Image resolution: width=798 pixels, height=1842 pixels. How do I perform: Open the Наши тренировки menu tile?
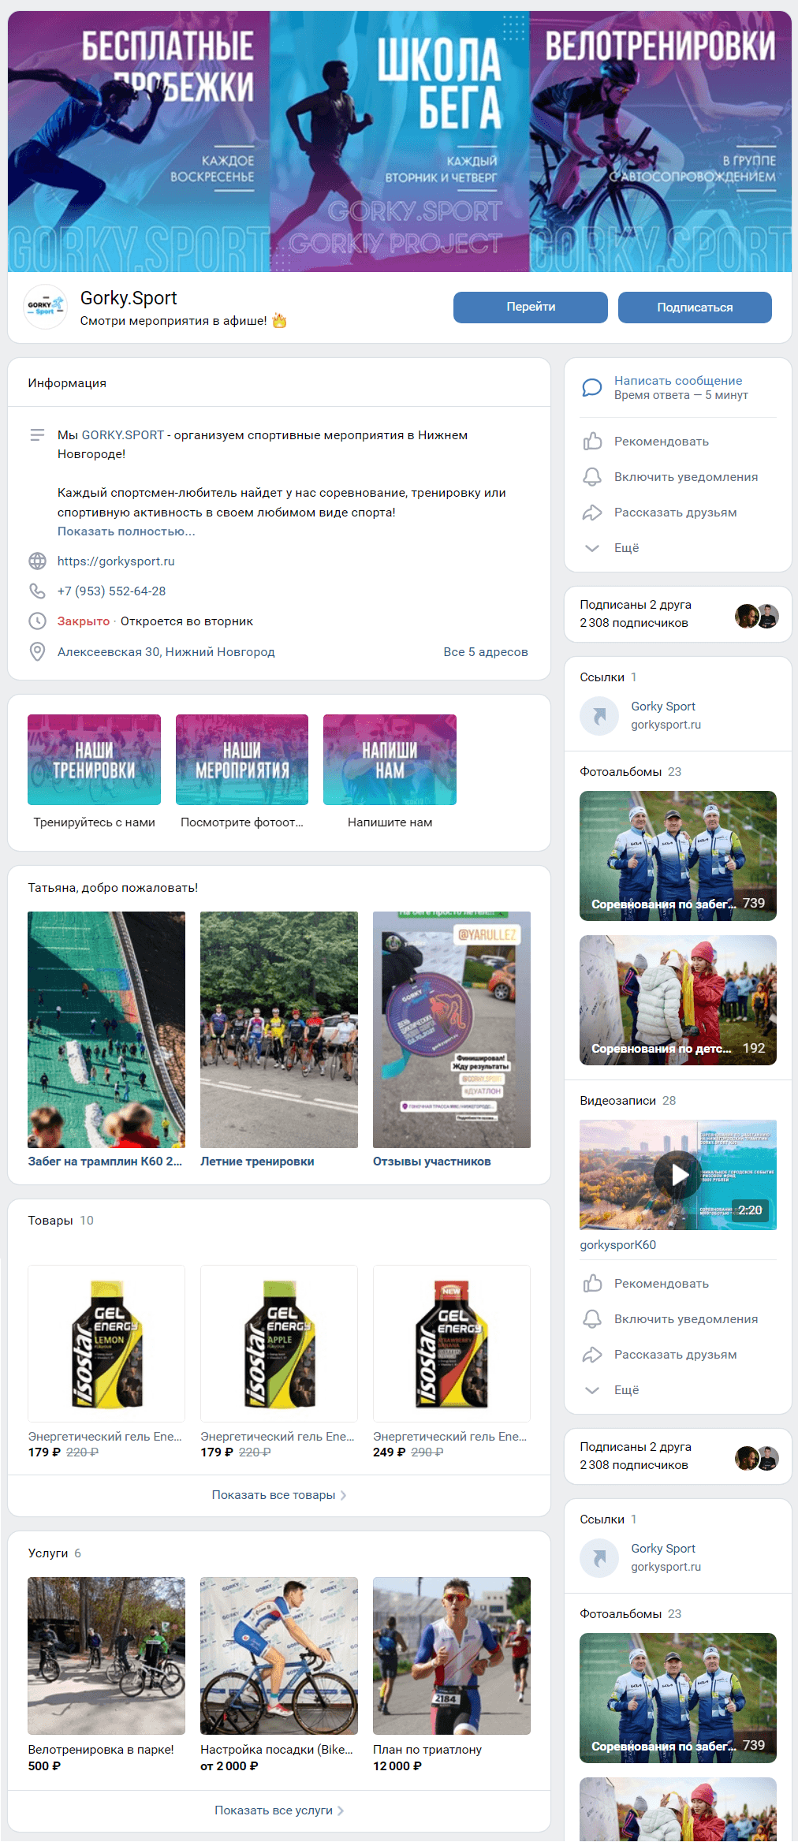pos(94,760)
